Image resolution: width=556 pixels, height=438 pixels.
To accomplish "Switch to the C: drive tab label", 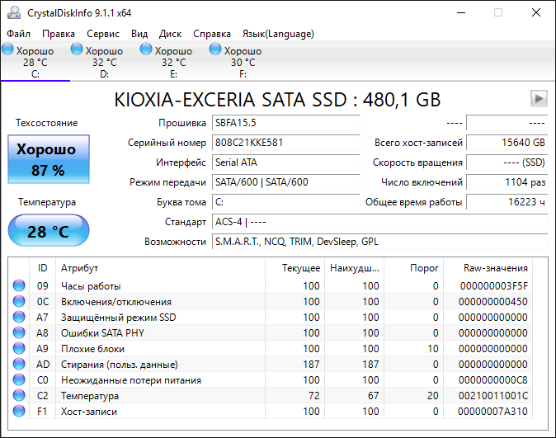I will (35, 74).
